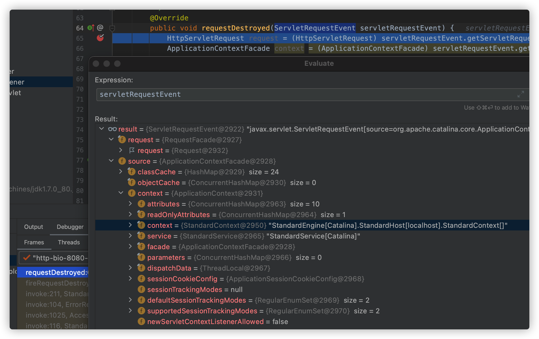The image size is (539, 339).
Task: Click the field icon beside sessionTrackingModes
Action: [141, 289]
